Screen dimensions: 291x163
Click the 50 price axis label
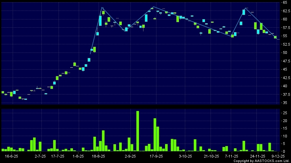pyautogui.click(x=284, y=53)
